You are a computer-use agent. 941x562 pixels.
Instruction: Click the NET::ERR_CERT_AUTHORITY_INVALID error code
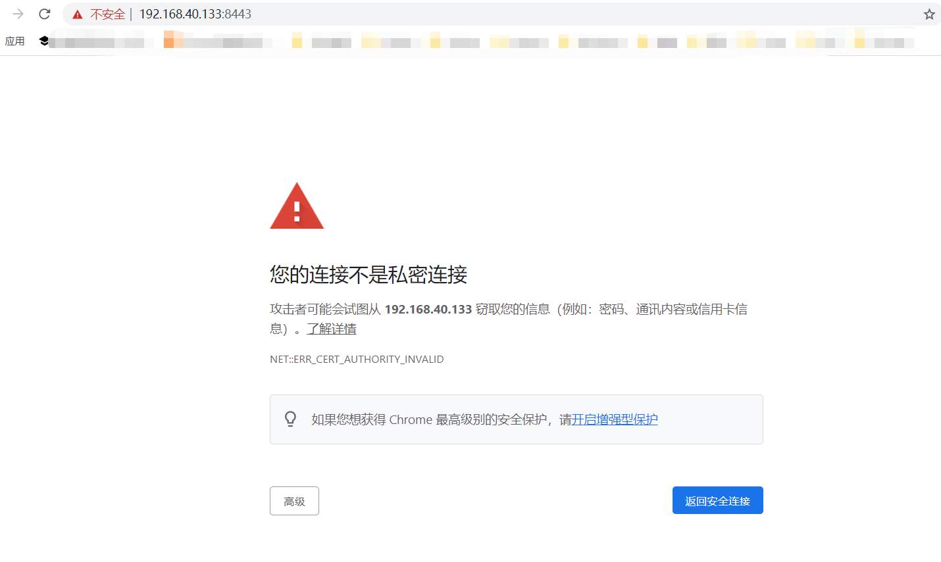click(x=357, y=359)
